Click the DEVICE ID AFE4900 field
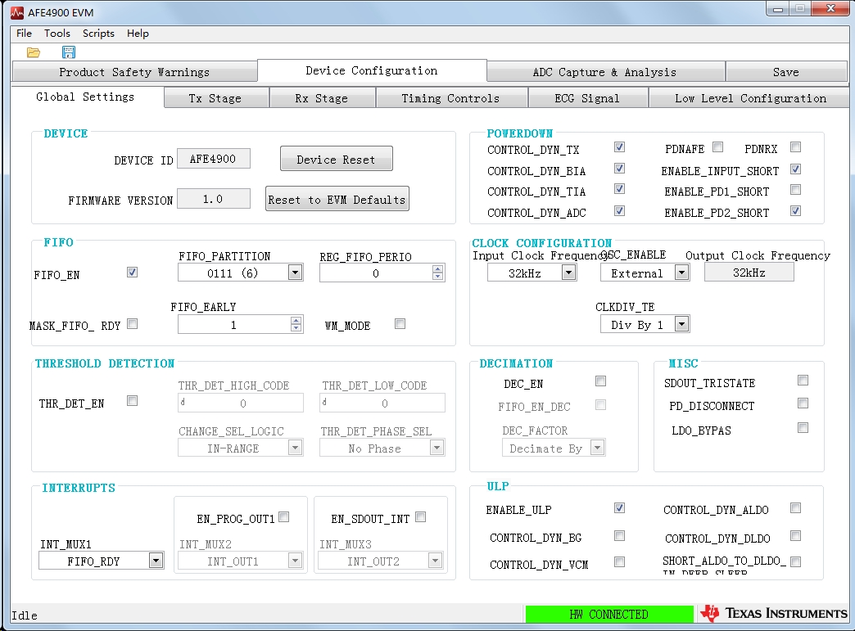This screenshot has width=855, height=631. coord(213,159)
